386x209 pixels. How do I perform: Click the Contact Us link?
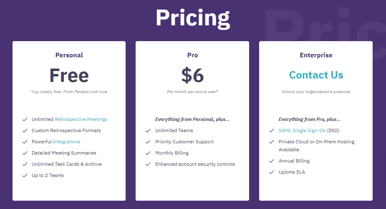[x=316, y=75]
